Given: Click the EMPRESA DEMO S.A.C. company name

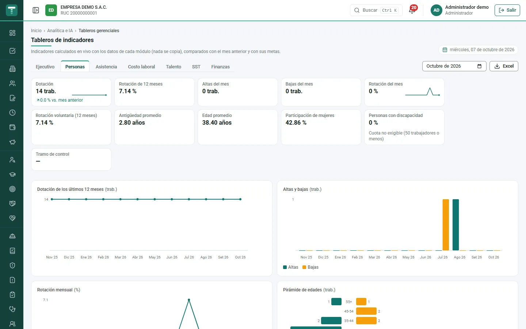Looking at the screenshot, I should [x=84, y=7].
